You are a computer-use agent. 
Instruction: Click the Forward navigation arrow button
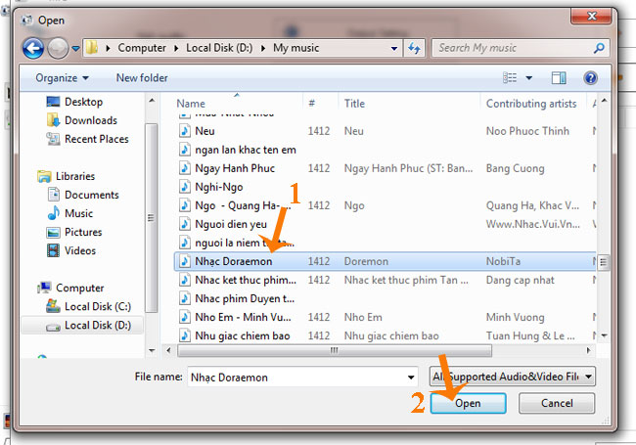[58, 49]
